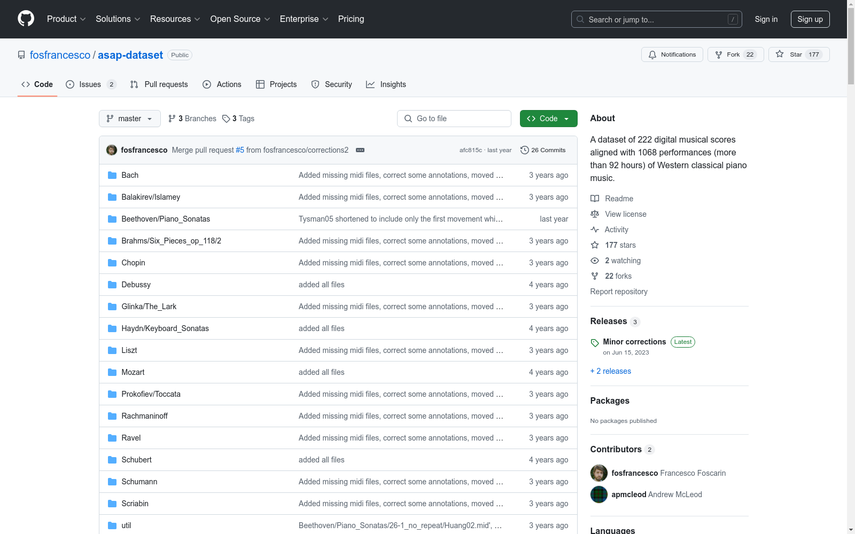The image size is (855, 534).
Task: Open the fosfrancesco owner link
Action: (60, 55)
